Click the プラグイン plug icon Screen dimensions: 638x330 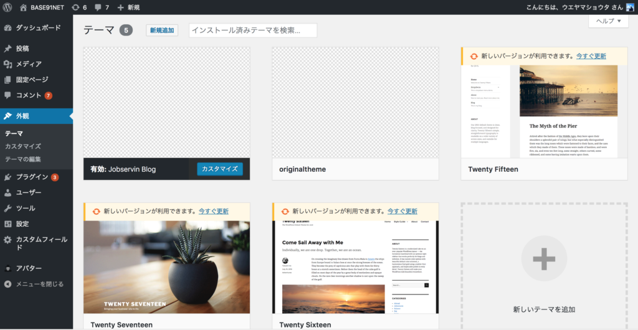click(x=7, y=177)
